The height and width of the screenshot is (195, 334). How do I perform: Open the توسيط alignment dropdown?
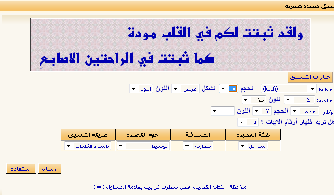pyautogui.click(x=143, y=146)
